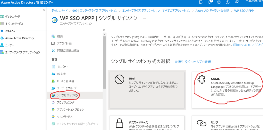Open the ellipsis menu beside page title
Screen dimensions: 263x130
click(145, 18)
